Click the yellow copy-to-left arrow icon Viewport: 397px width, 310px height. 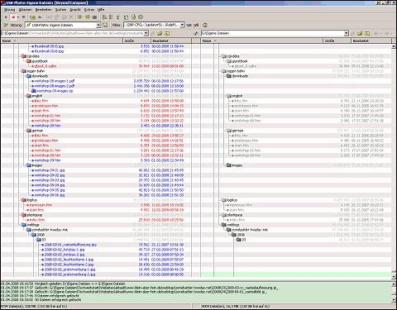point(88,17)
